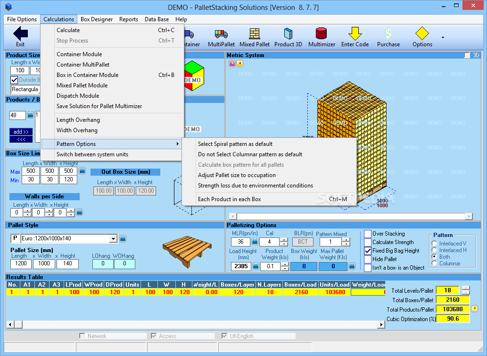This screenshot has height=356, width=487.
Task: Choose Container Module menu entry
Action: click(x=111, y=54)
